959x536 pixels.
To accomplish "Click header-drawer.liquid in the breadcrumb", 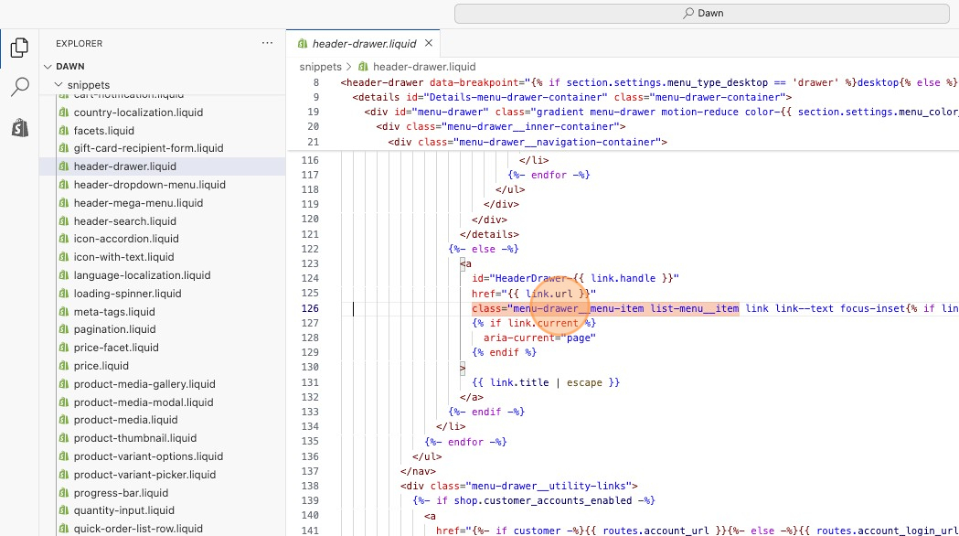I will 424,67.
